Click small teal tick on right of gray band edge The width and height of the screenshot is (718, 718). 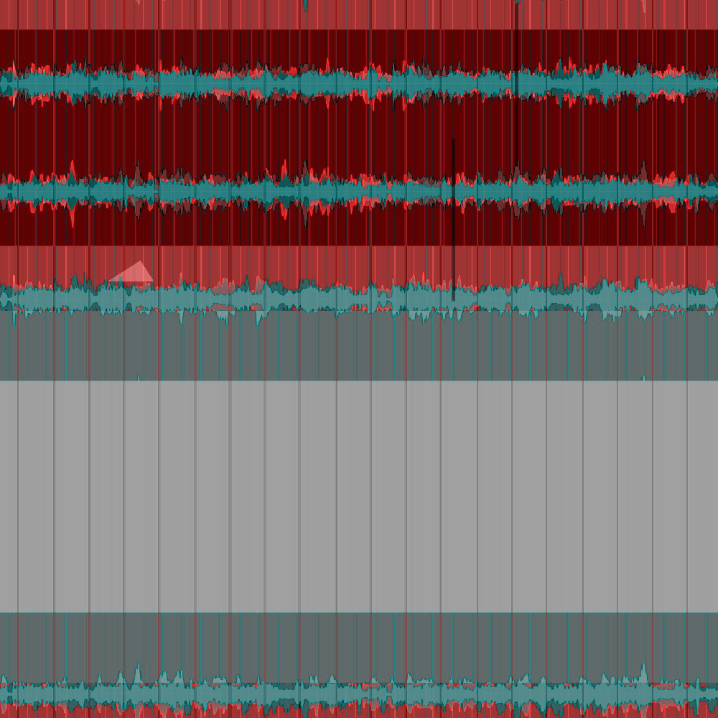[x=644, y=378]
